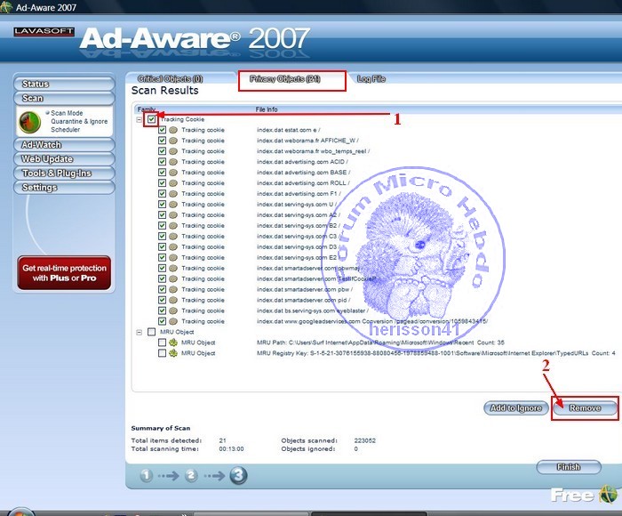Click cookie icon for serving-sys.com U row
The width and height of the screenshot is (622, 516).
[x=173, y=204]
